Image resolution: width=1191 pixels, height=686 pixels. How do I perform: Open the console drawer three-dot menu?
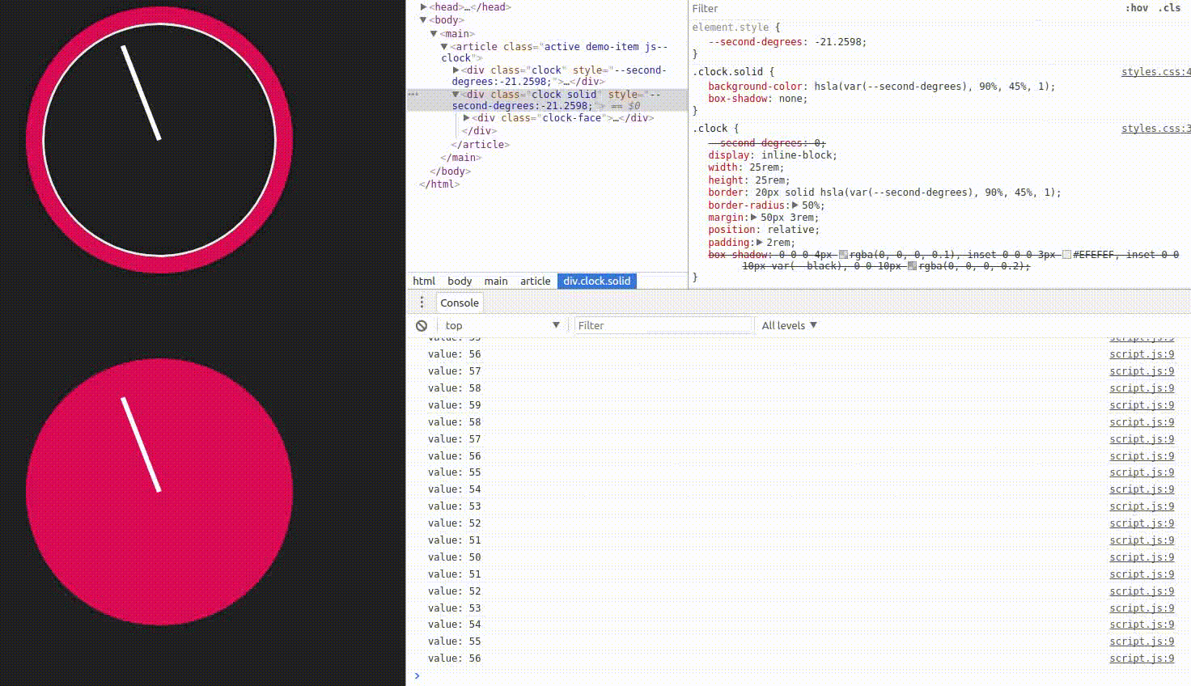(422, 303)
